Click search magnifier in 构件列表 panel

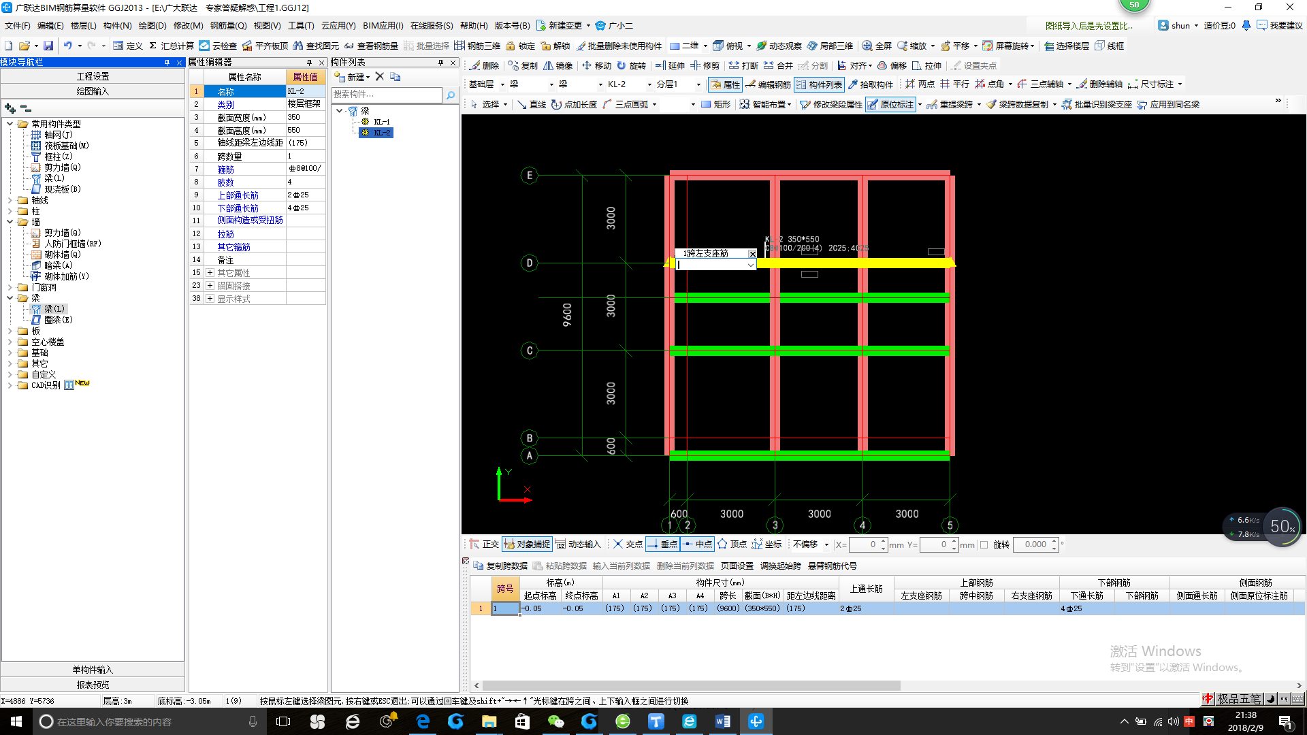click(451, 95)
